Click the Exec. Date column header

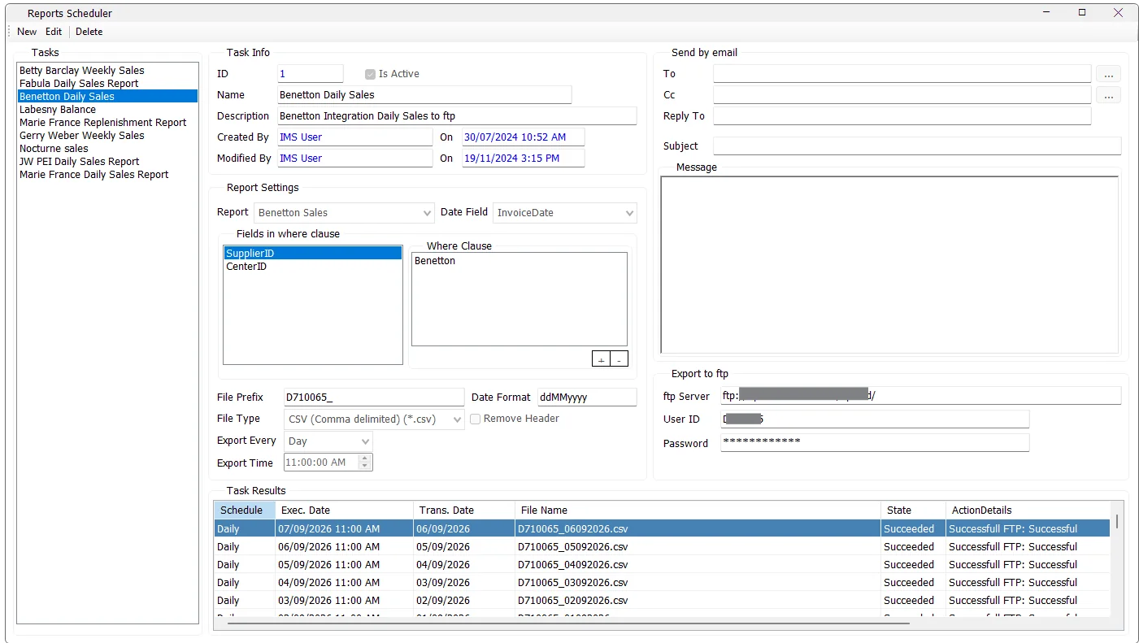click(x=345, y=510)
